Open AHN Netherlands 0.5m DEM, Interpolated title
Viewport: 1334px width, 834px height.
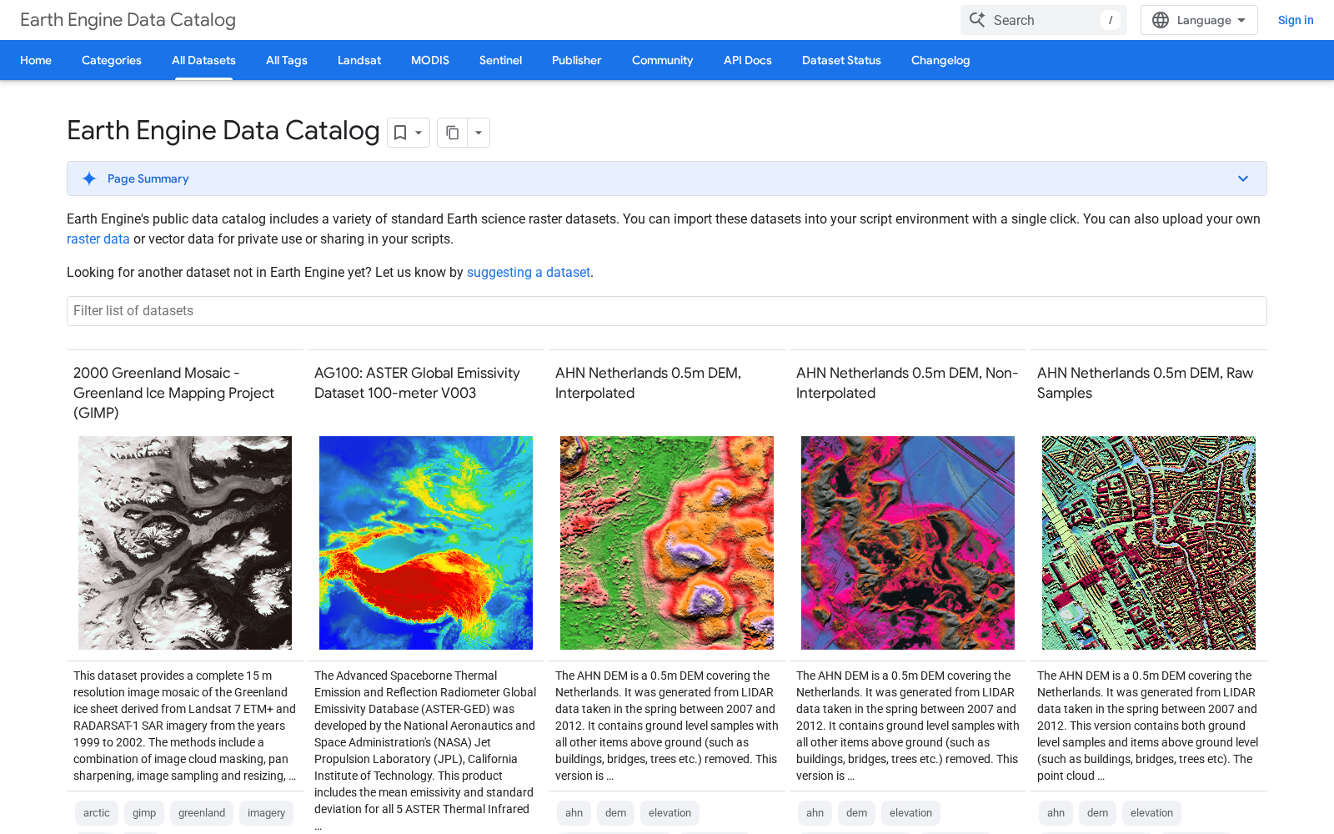[x=648, y=383]
